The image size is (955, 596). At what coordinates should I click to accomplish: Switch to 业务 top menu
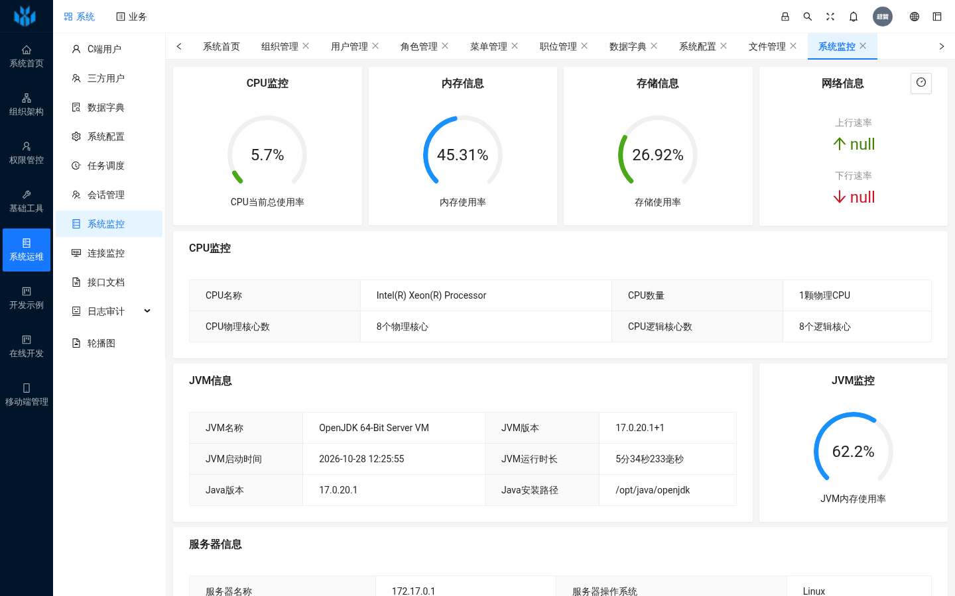pos(131,17)
